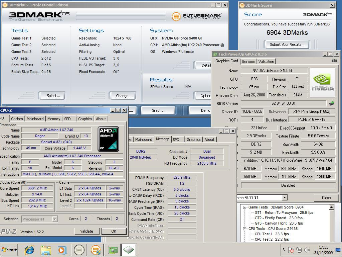342x257 pixels.
Task: Select GT2 - Firefly Forest row
Action: (x=279, y=218)
